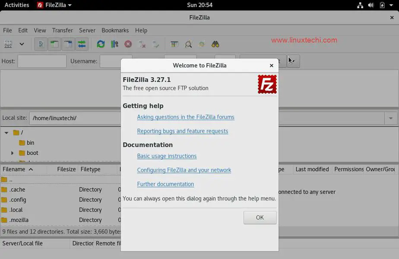
Task: Toggle message log display icon
Action: point(41,45)
